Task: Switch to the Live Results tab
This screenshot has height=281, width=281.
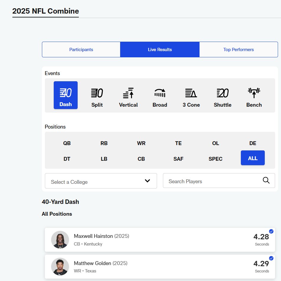Action: pos(160,50)
